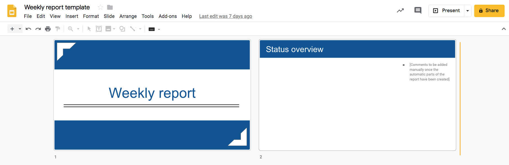Redo the last action

[x=38, y=29]
